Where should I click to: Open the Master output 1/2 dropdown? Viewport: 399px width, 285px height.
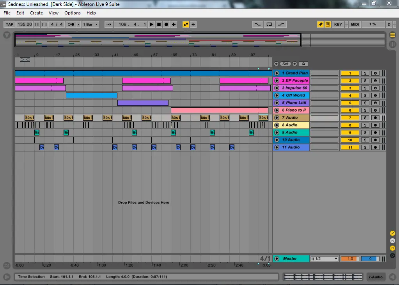325,258
